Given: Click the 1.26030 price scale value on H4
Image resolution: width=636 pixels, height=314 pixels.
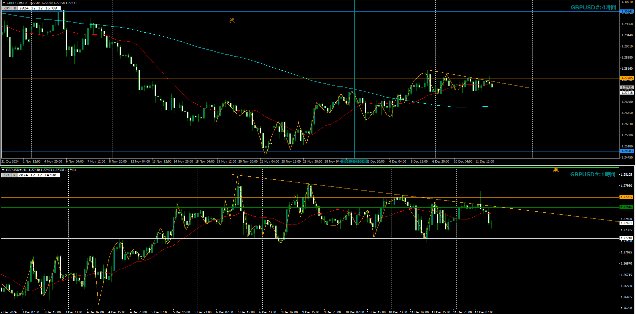Looking at the screenshot, I should [627, 124].
